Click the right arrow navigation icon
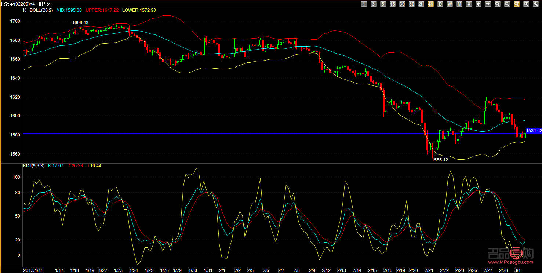 coord(488,4)
